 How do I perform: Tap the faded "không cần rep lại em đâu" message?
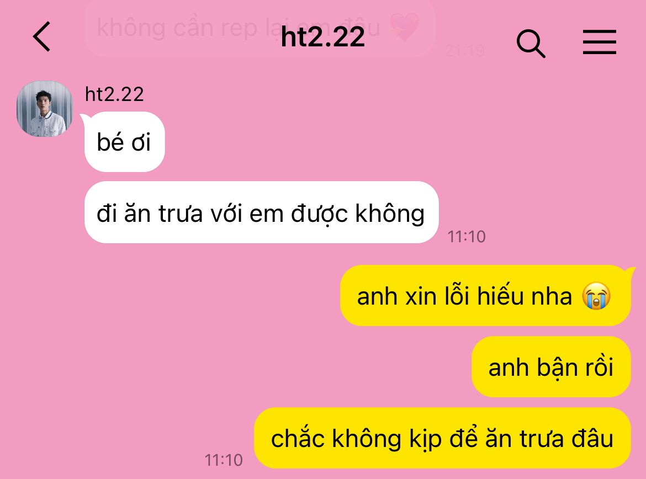point(260,28)
